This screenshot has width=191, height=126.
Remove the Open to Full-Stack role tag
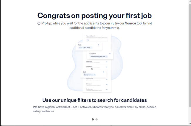91,48
